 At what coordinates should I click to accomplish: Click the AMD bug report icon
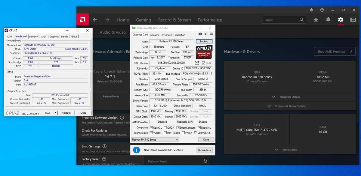(311, 10)
